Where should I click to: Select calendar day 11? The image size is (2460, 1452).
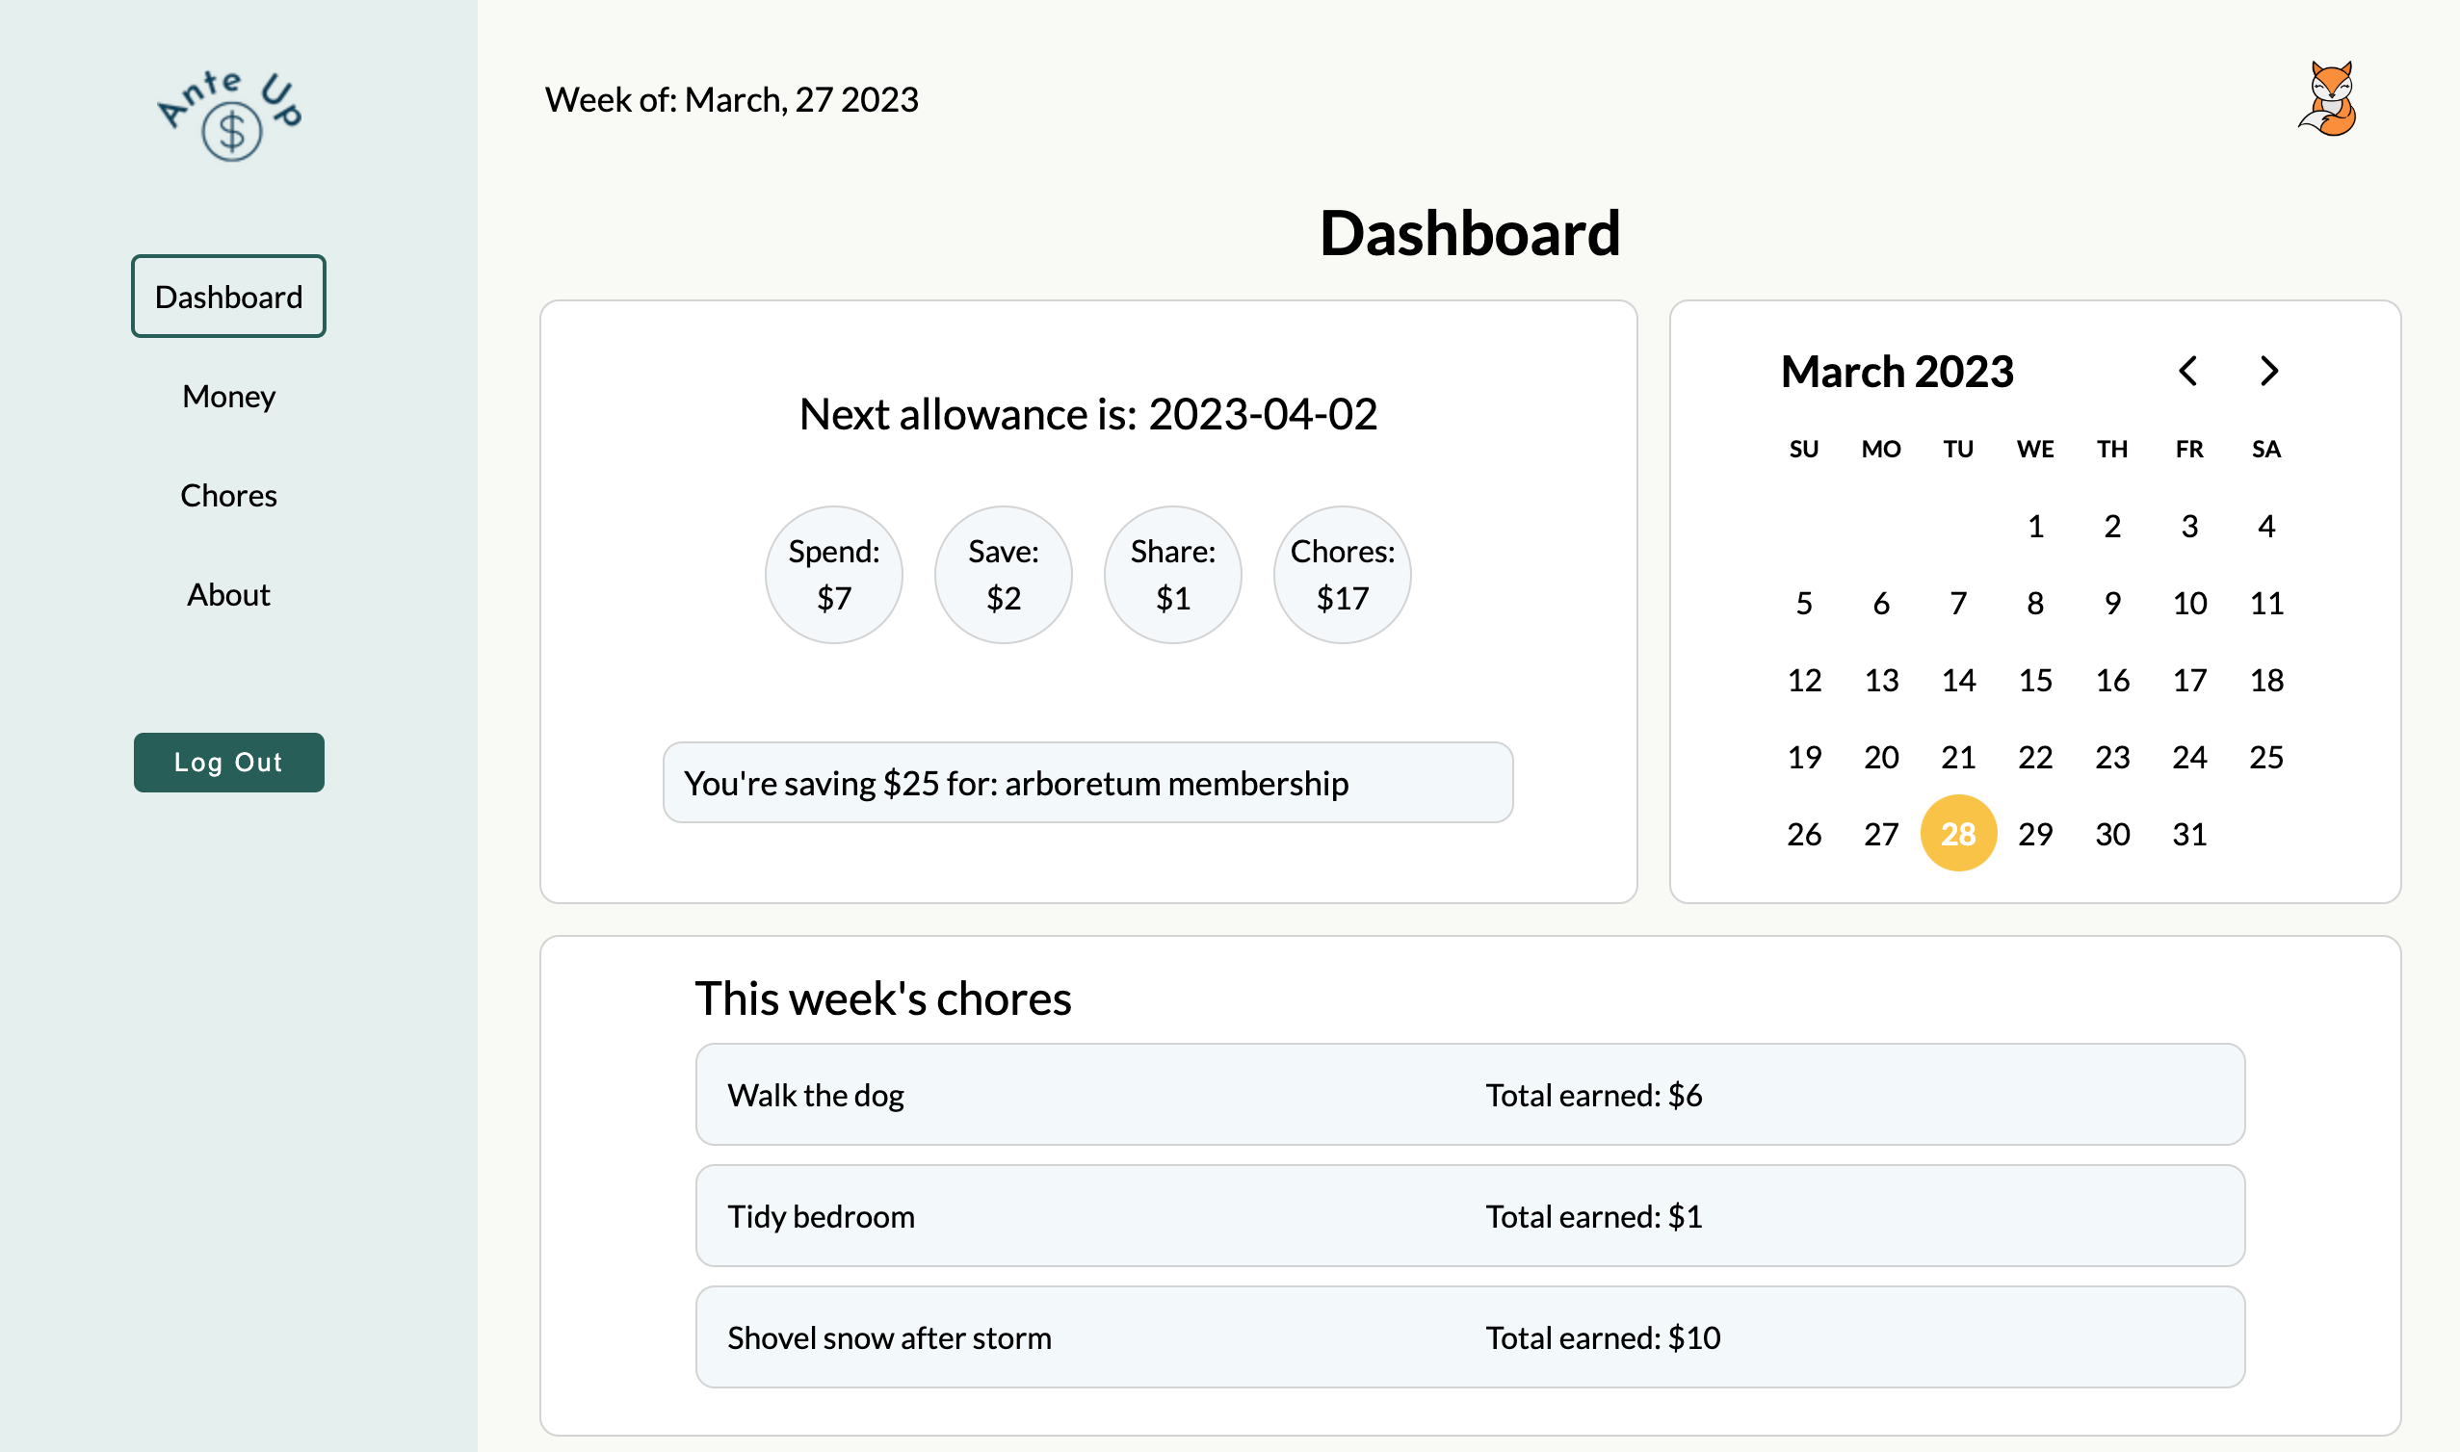[2266, 603]
